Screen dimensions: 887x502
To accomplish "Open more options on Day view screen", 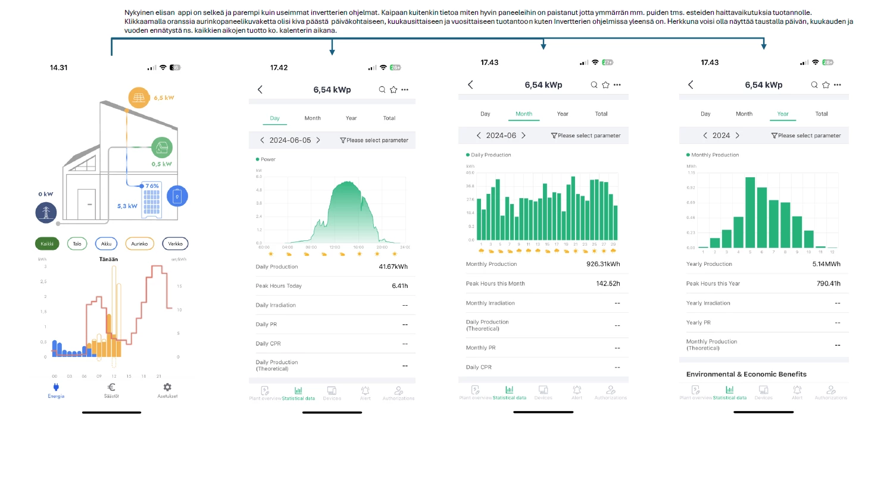I will pyautogui.click(x=405, y=90).
